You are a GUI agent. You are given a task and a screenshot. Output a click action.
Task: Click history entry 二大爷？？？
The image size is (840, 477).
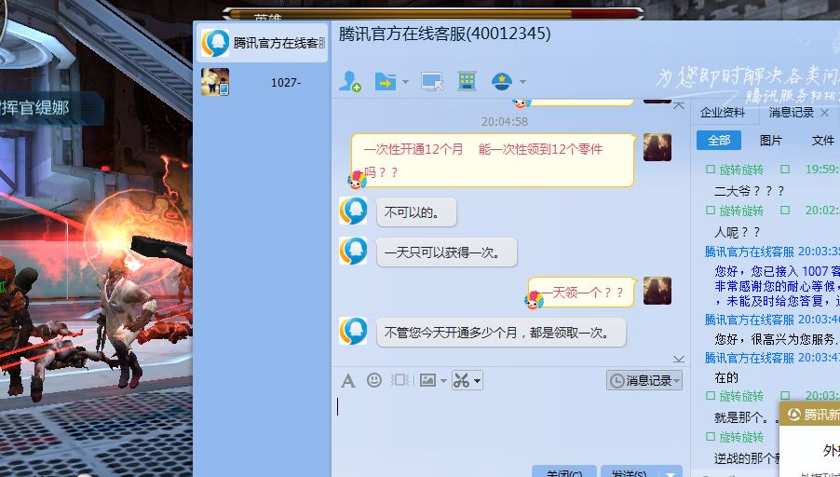point(750,191)
